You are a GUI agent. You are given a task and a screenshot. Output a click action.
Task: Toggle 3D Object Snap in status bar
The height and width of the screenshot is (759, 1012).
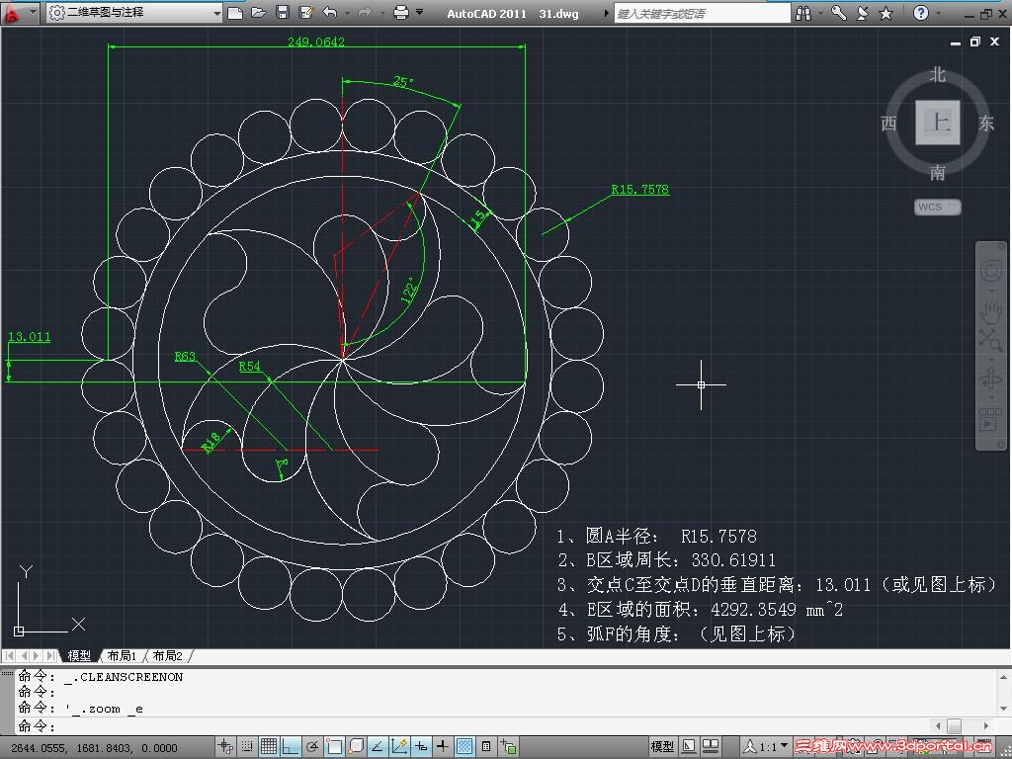tap(356, 747)
